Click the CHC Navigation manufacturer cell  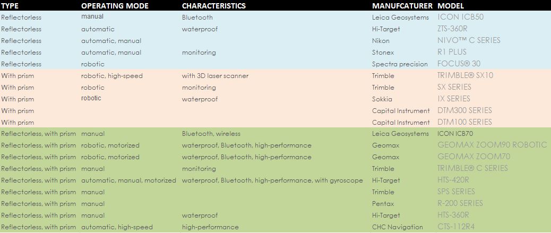pyautogui.click(x=398, y=227)
